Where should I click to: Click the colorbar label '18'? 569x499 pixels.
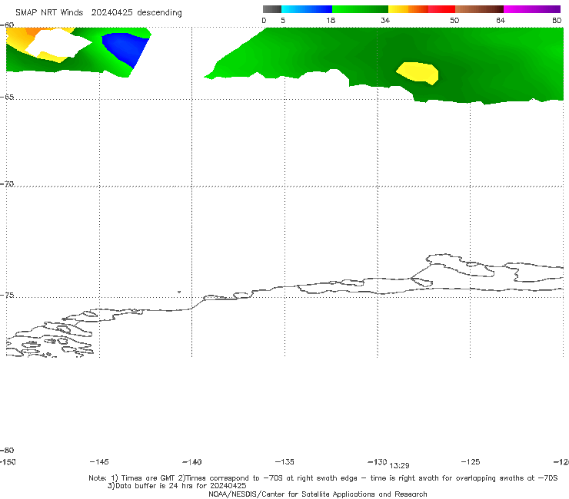tap(331, 20)
